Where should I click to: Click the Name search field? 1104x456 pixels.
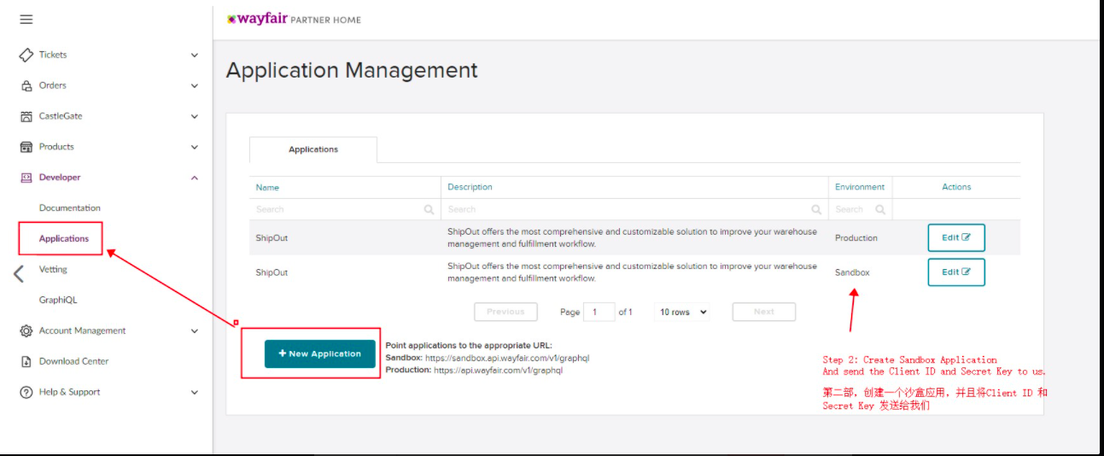point(345,209)
